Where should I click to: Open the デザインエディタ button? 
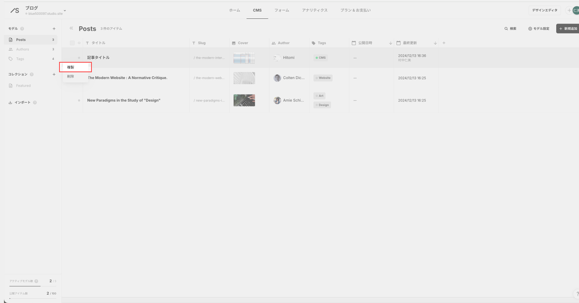tap(545, 10)
